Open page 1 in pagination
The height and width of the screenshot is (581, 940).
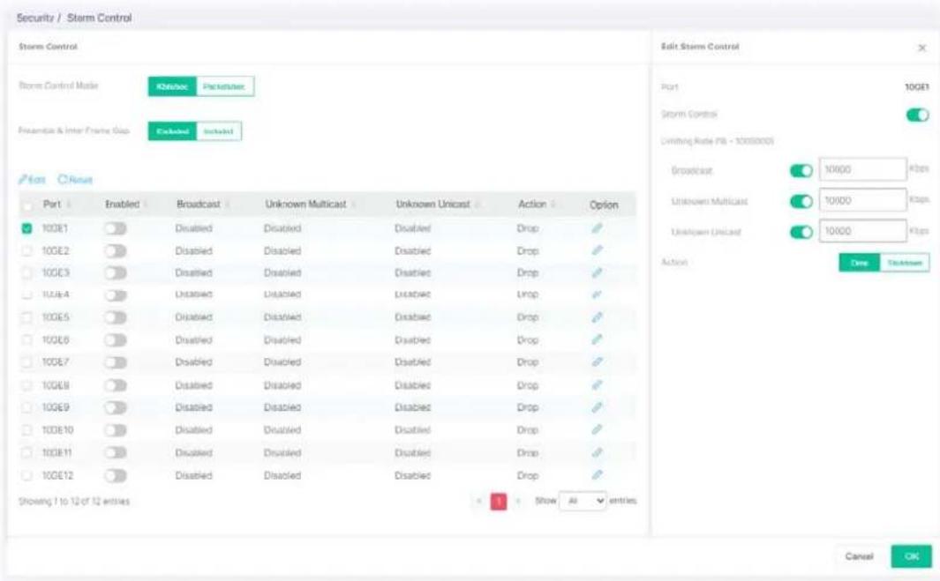pos(498,501)
